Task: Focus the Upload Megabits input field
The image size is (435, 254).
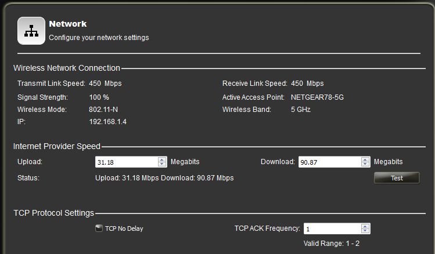Action: click(131, 162)
